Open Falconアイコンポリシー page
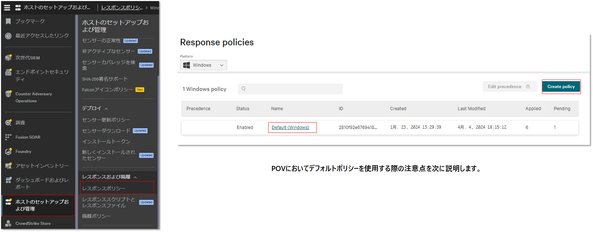 coord(107,89)
